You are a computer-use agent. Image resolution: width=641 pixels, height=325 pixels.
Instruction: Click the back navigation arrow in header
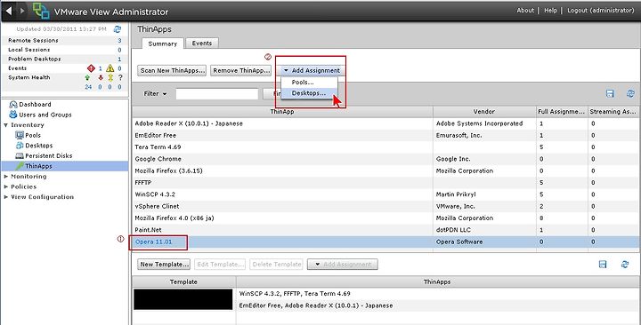click(x=9, y=11)
